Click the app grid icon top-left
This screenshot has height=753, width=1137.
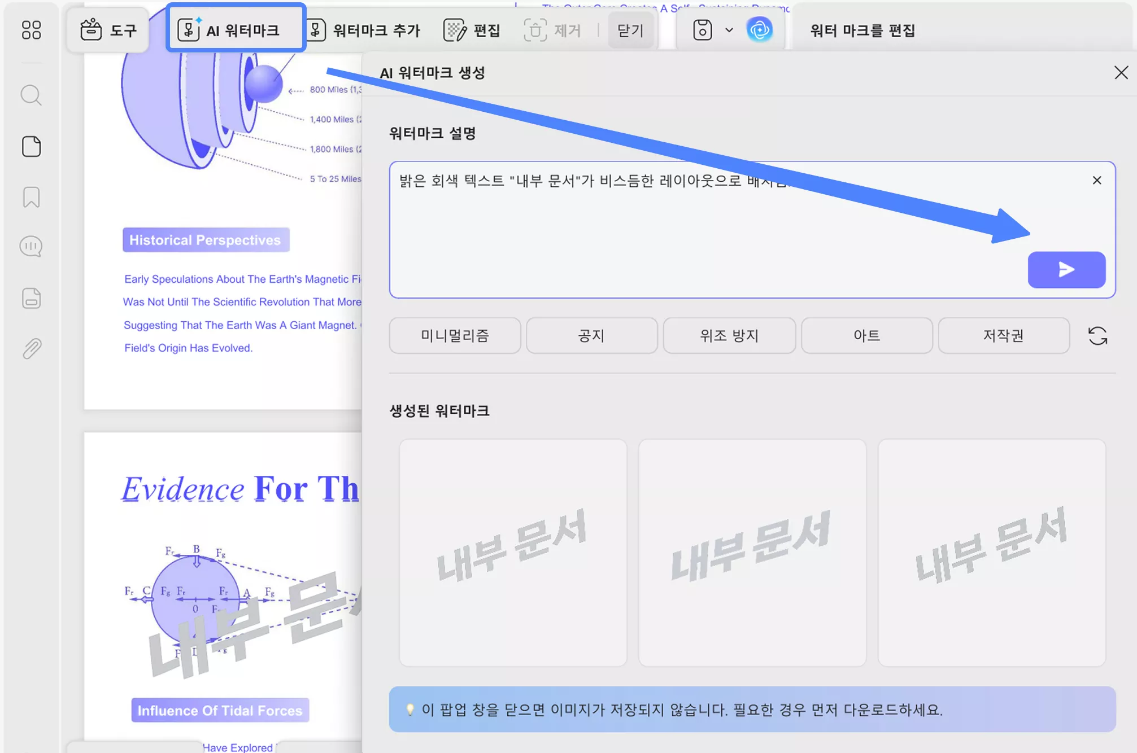point(32,31)
